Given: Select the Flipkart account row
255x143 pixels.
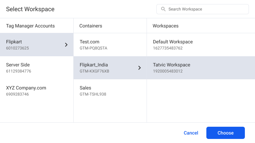Looking at the screenshot, I should click(36, 45).
